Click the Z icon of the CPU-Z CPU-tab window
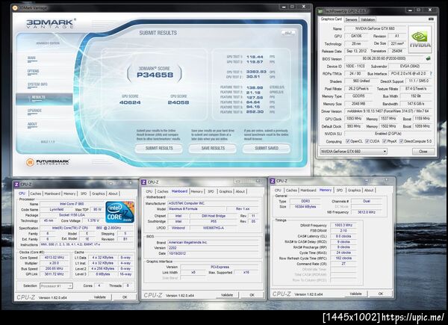 (16, 185)
